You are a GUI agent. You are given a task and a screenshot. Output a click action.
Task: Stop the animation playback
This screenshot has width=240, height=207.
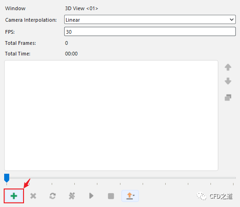(x=111, y=196)
